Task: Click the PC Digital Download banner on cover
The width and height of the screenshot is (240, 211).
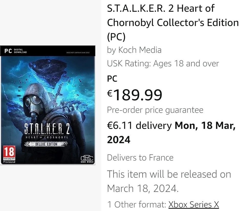Action: point(16,51)
